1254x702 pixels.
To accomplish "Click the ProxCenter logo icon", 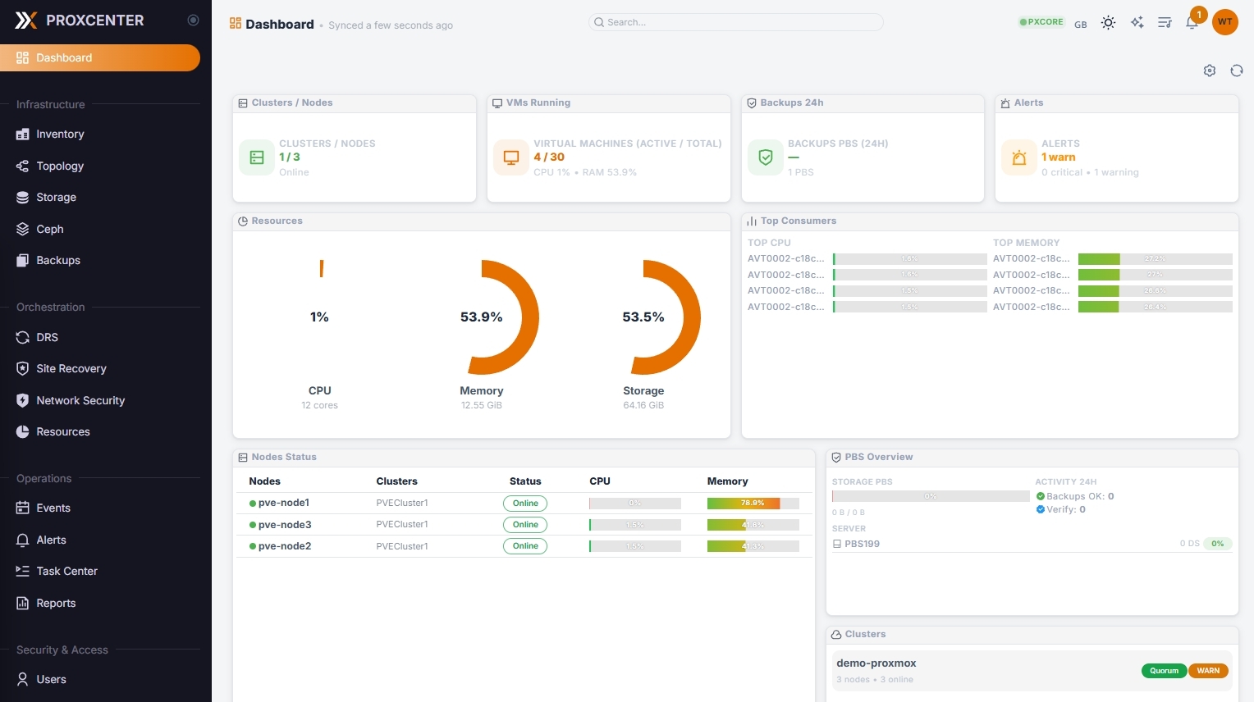I will click(26, 21).
